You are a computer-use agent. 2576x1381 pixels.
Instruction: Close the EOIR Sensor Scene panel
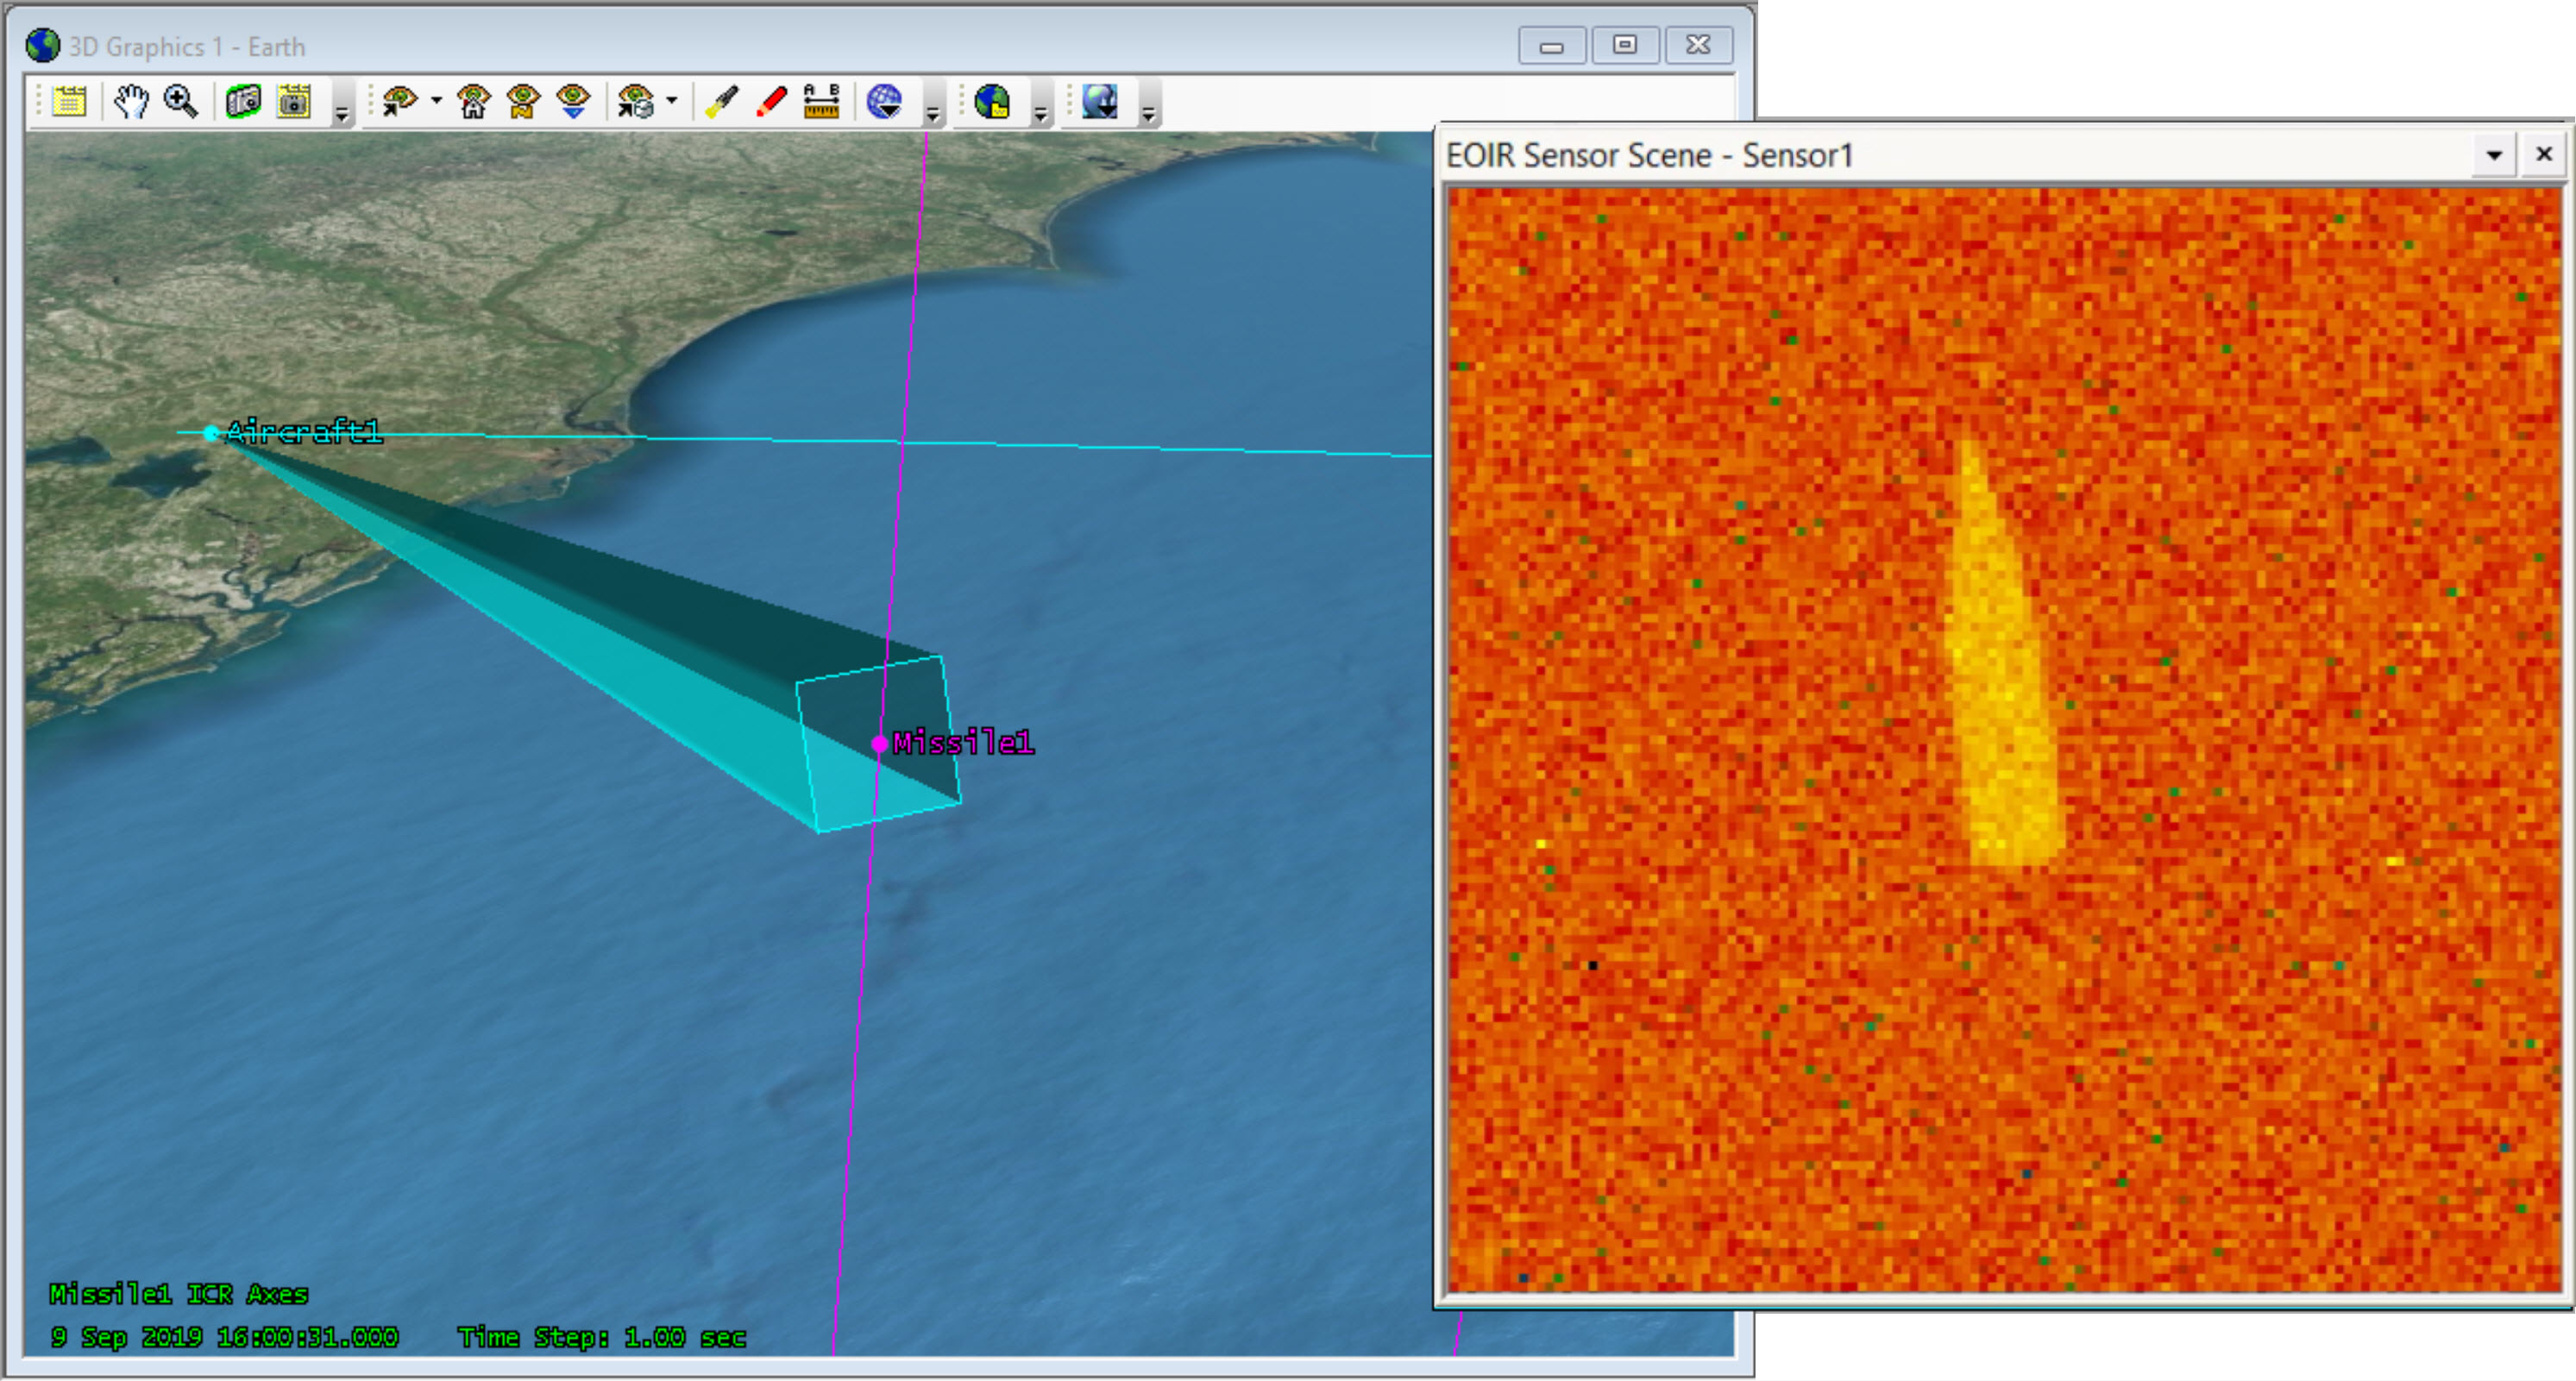pyautogui.click(x=2544, y=155)
